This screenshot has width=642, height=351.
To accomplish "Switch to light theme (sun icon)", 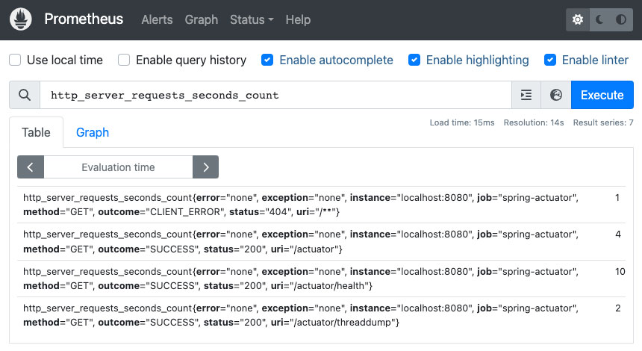I will click(x=577, y=20).
